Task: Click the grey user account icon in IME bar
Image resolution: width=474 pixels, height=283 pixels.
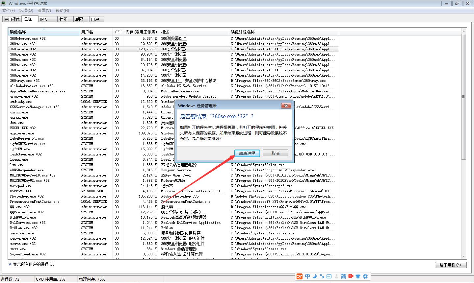Action: pos(336,276)
